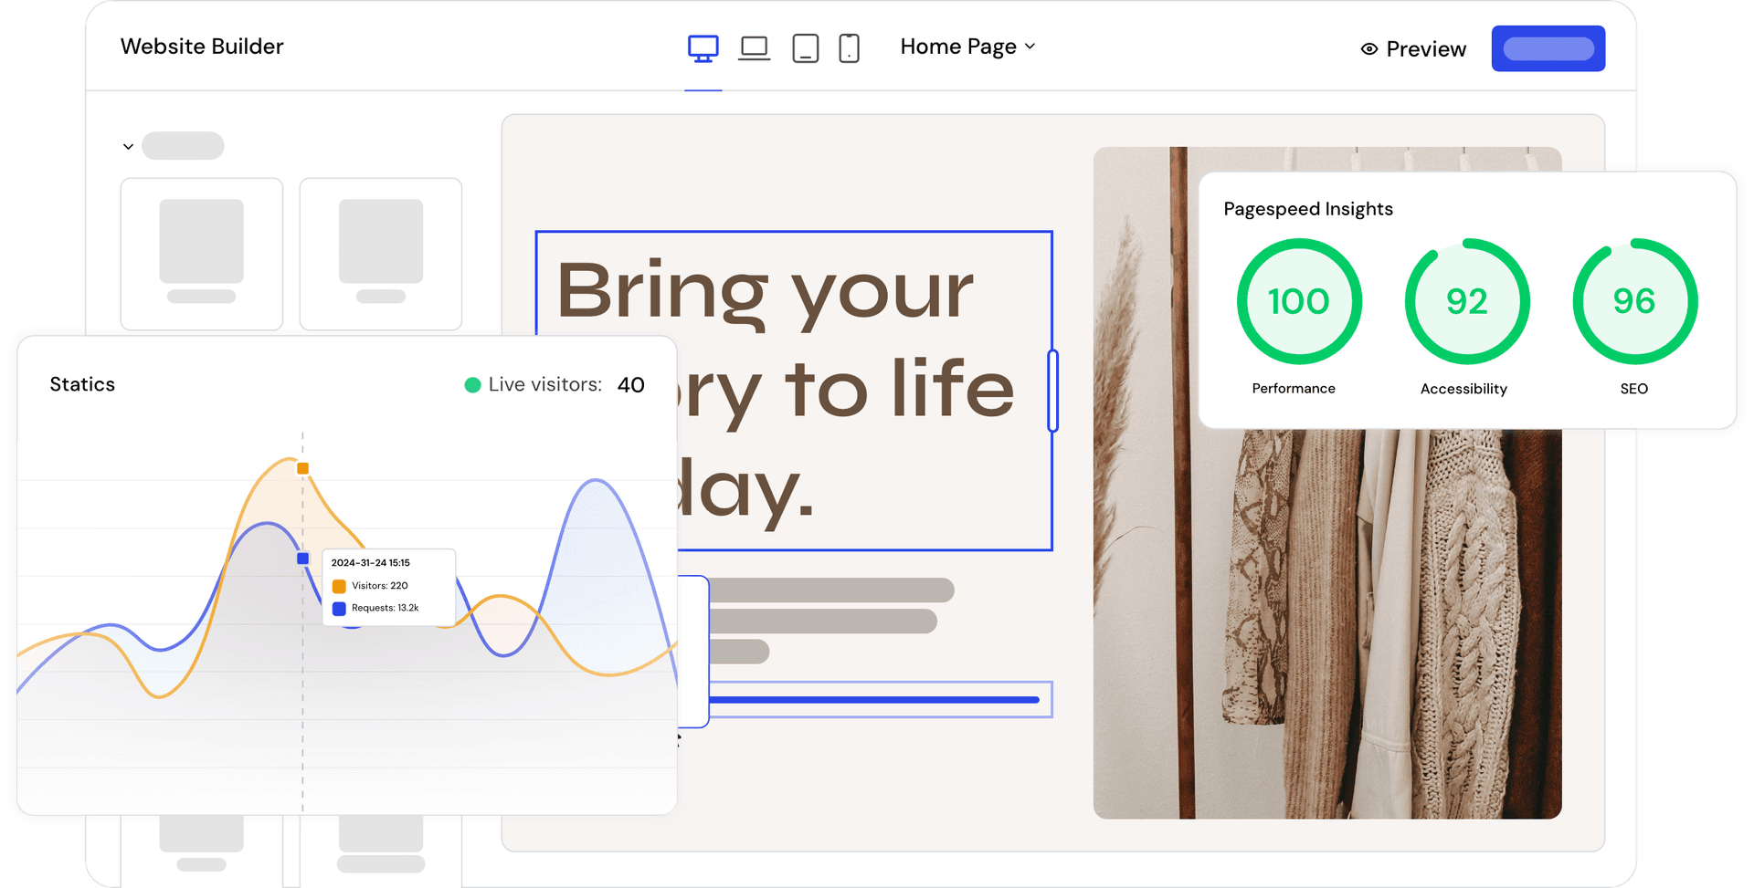
Task: Click the Preview eye button
Action: tap(1412, 49)
